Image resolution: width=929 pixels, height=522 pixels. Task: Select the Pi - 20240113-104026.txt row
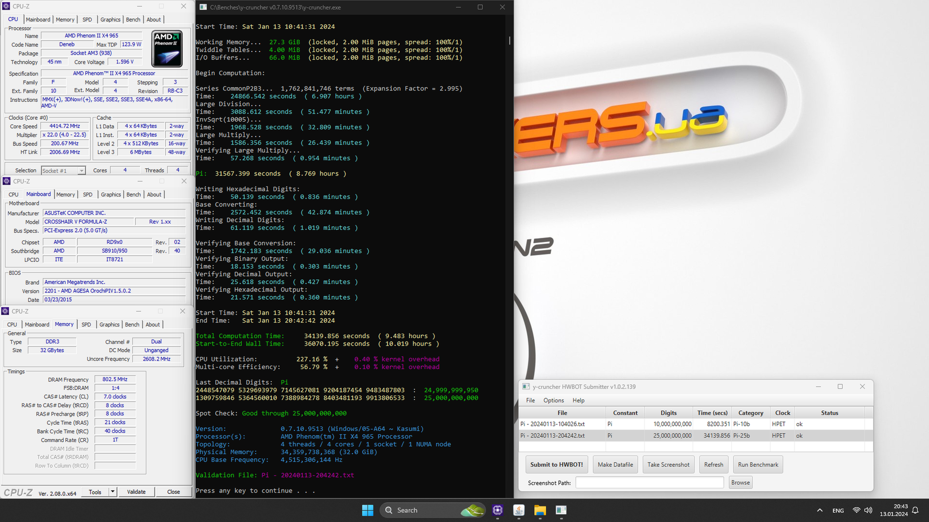tap(696, 424)
